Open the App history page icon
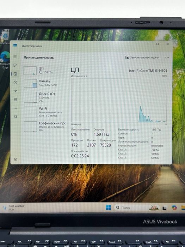This screenshot has width=185, height=247. (x=15, y=82)
